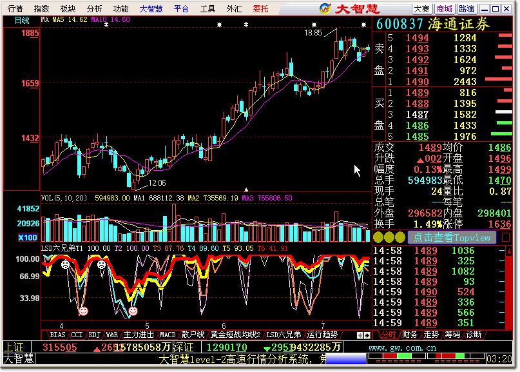Switch to the KDJ indicator tab
This screenshot has width=520, height=372.
[95, 335]
